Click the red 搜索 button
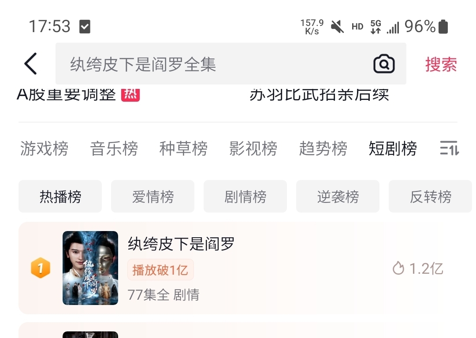The image size is (476, 338). pos(441,64)
